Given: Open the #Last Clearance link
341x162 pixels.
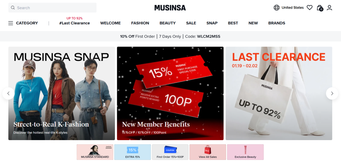Looking at the screenshot, I should 74,23.
